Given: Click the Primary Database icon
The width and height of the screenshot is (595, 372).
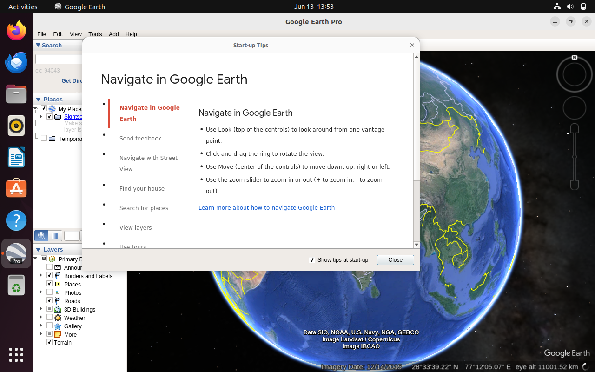Looking at the screenshot, I should click(x=52, y=259).
